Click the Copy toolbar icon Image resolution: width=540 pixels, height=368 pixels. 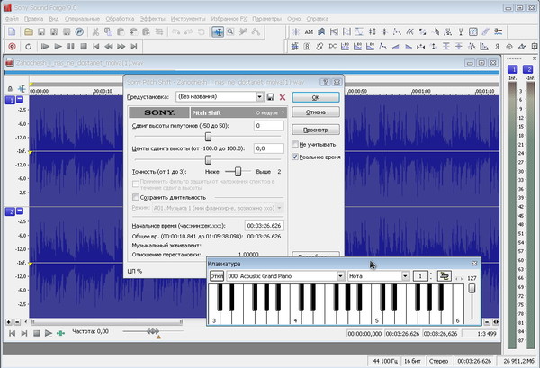coord(108,32)
